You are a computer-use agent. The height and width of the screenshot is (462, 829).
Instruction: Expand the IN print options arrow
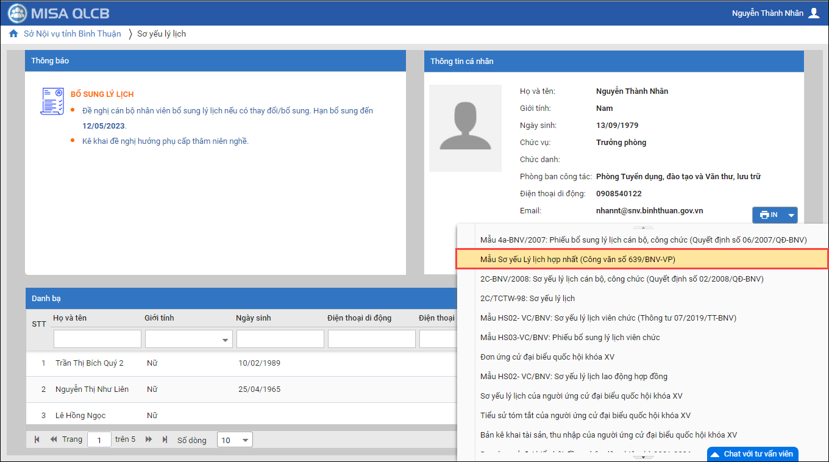coord(791,215)
